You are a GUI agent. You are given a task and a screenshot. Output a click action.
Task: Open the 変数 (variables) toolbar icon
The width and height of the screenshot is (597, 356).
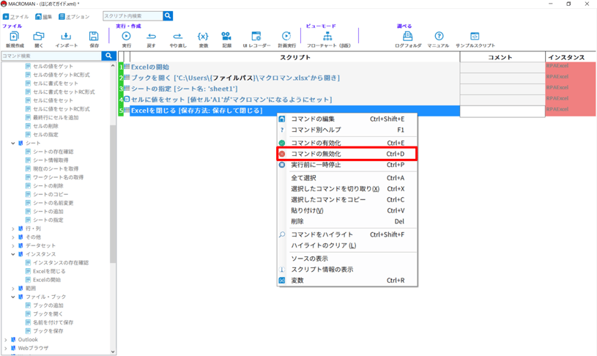click(203, 37)
